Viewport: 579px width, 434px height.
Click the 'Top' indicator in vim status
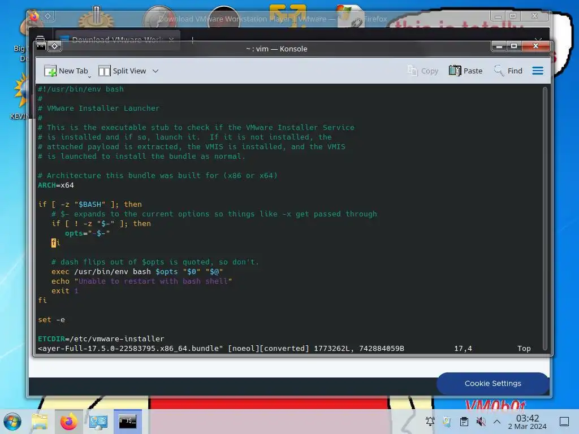pyautogui.click(x=524, y=348)
